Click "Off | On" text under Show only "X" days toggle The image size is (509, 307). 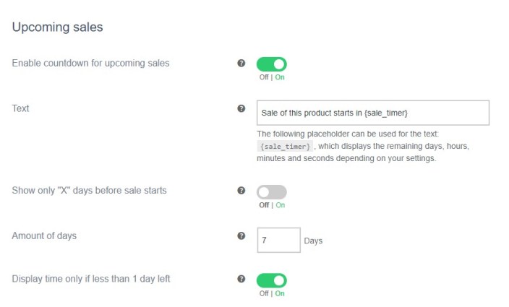coord(272,205)
